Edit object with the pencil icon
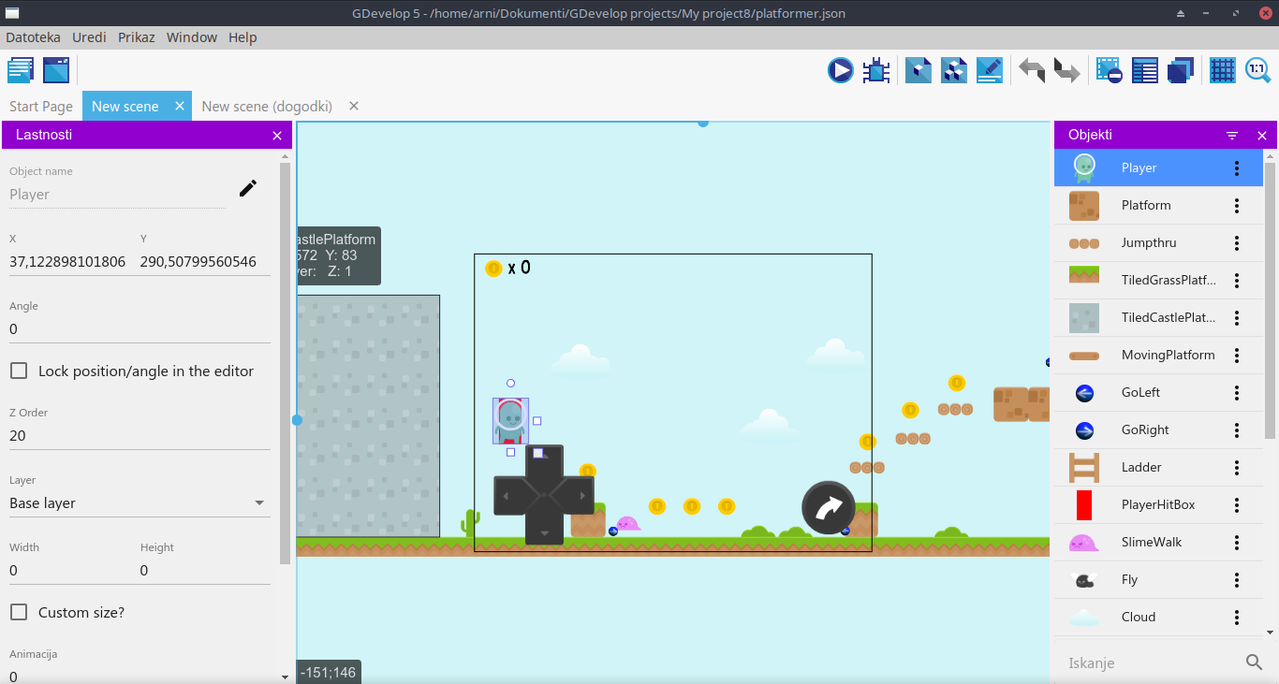Image resolution: width=1279 pixels, height=684 pixels. coord(247,188)
